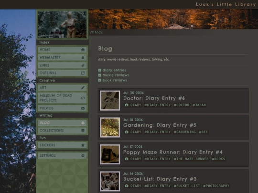This screenshot has width=258, height=193.
Task: Click the /blog/ breadcrumb path
Action: (97, 32)
